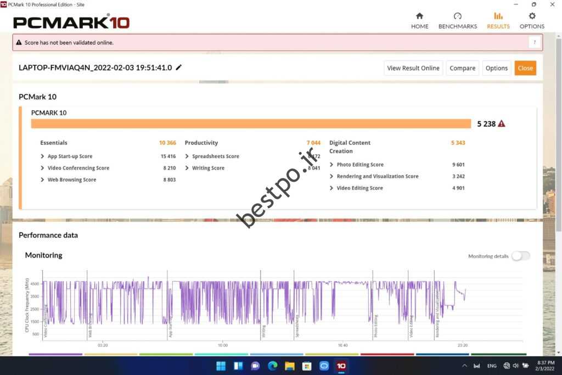Click the result name LAPTOP-FMVIAQ4N_2022-02-03 19:51:41.0

pyautogui.click(x=95, y=68)
